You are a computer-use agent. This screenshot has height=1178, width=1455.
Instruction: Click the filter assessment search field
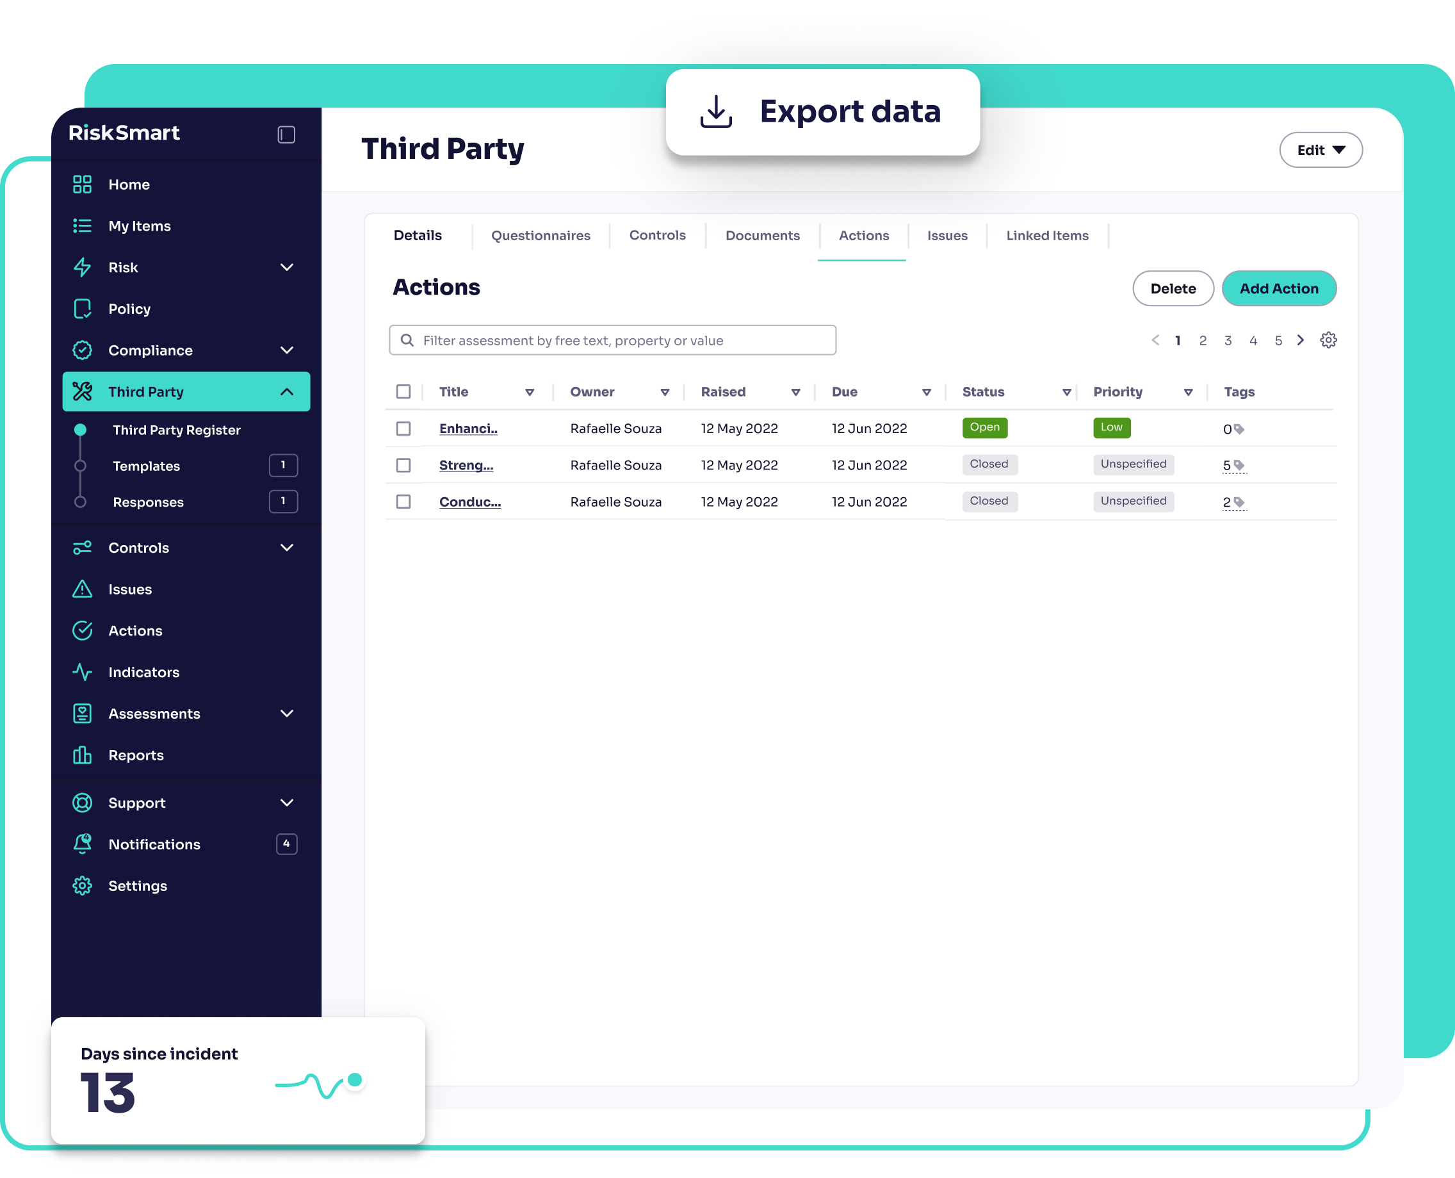tap(612, 340)
